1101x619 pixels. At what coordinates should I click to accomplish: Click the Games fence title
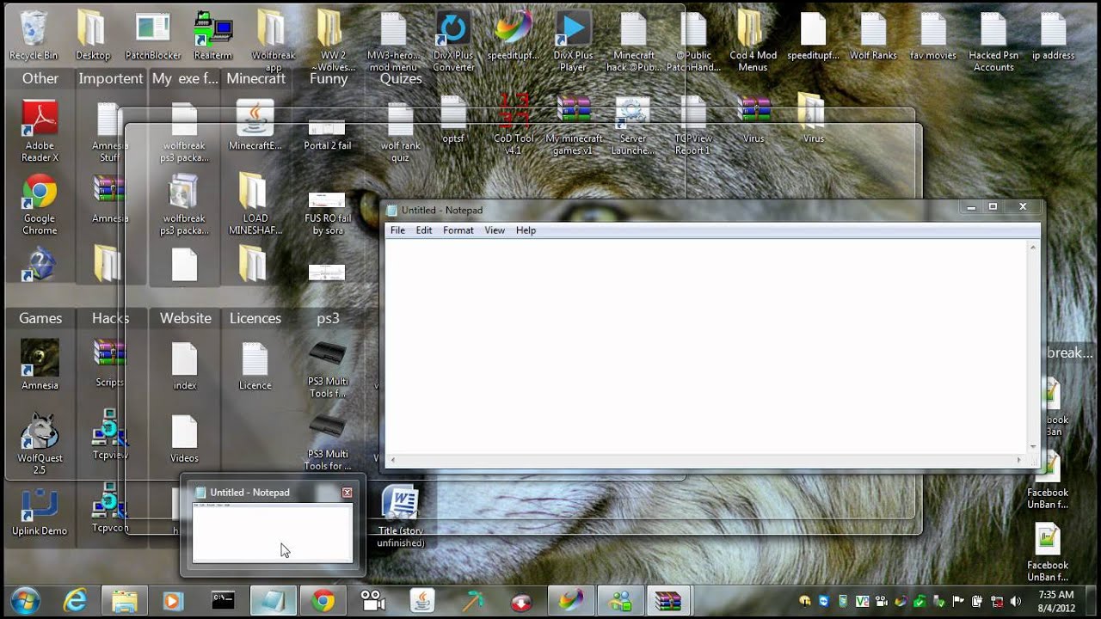(40, 318)
